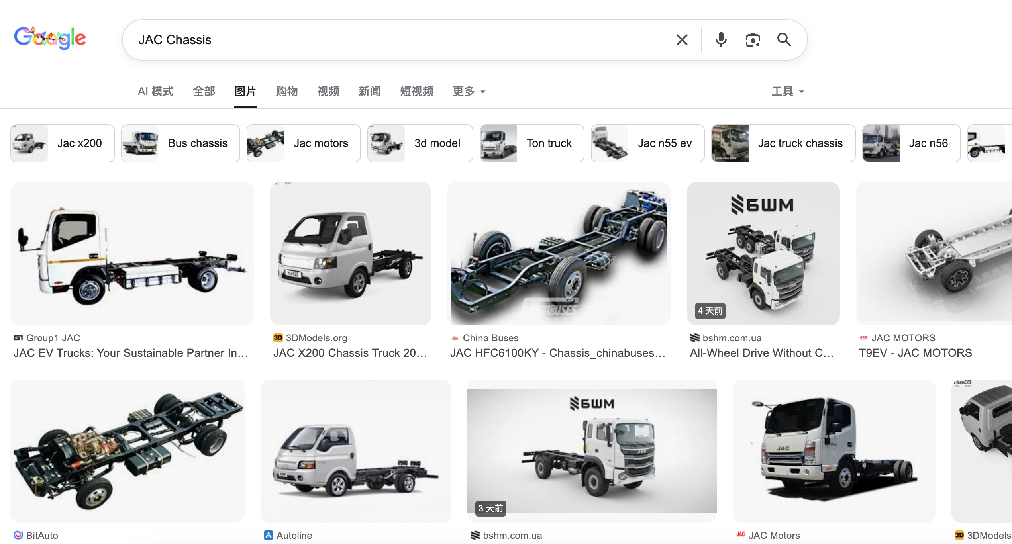The width and height of the screenshot is (1012, 544).
Task: Switch to the 全部 results tab
Action: pos(204,91)
